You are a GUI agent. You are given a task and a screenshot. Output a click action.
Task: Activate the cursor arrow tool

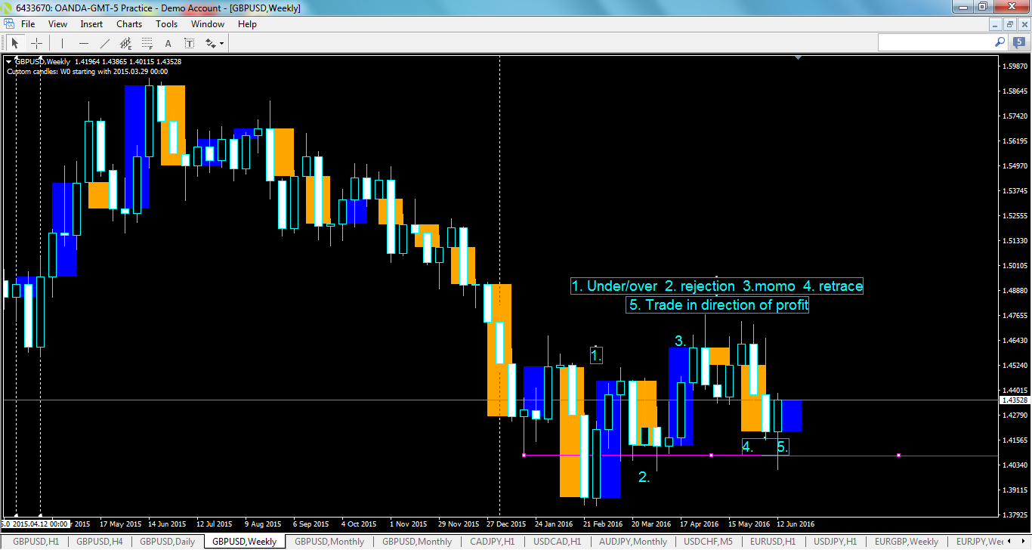(15, 43)
